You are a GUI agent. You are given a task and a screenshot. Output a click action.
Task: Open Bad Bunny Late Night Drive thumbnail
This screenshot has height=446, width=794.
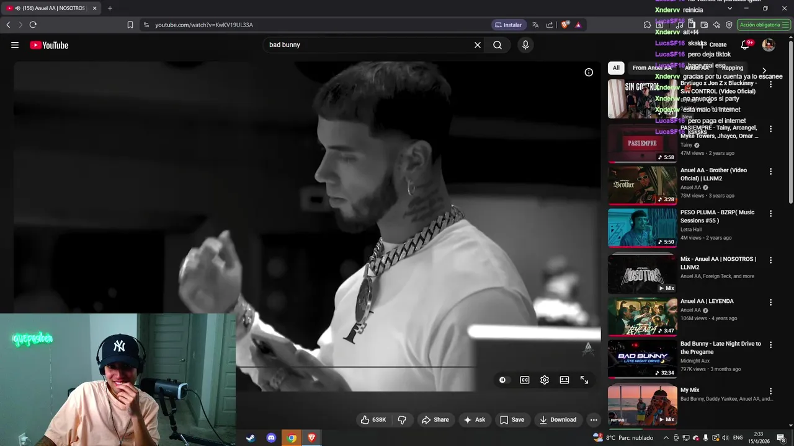(x=642, y=359)
